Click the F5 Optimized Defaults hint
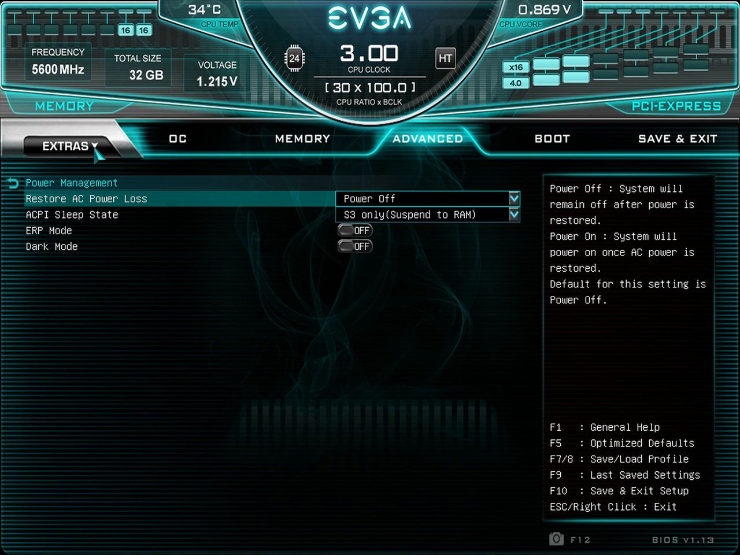 click(x=622, y=443)
